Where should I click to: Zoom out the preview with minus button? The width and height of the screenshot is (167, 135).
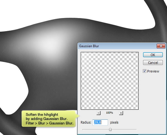[99, 113]
